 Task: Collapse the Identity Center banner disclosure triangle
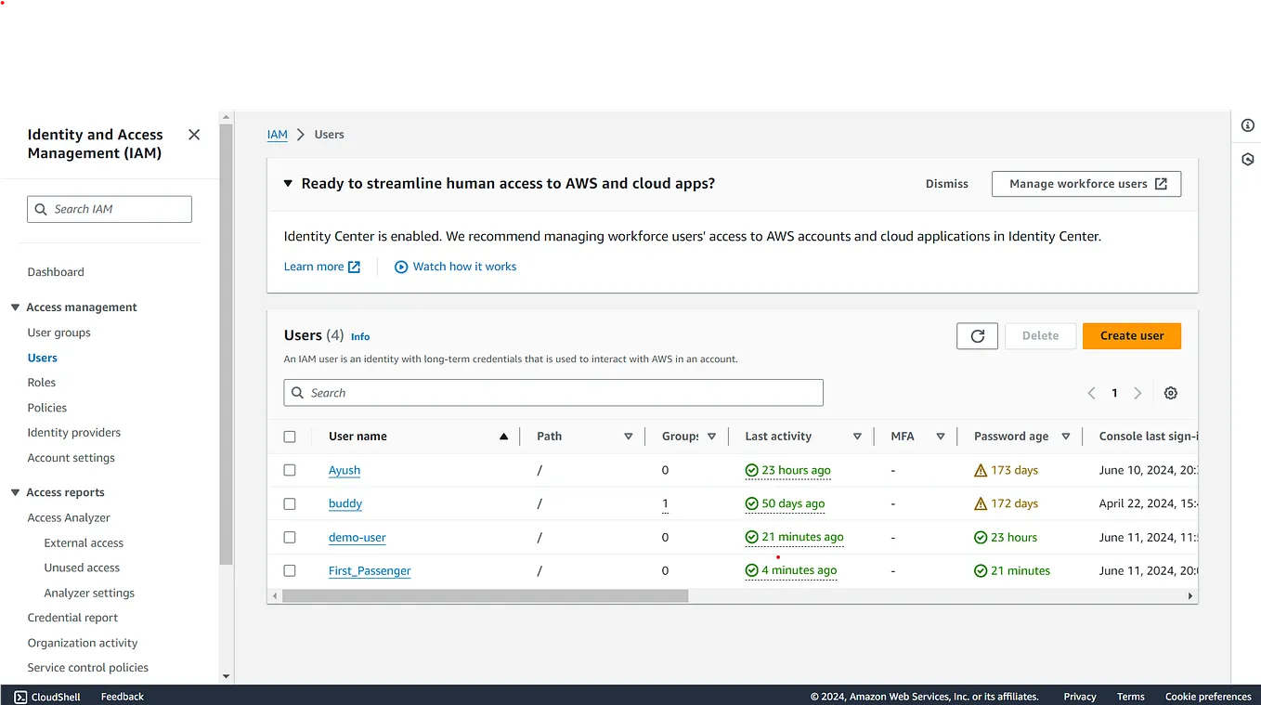(x=288, y=183)
